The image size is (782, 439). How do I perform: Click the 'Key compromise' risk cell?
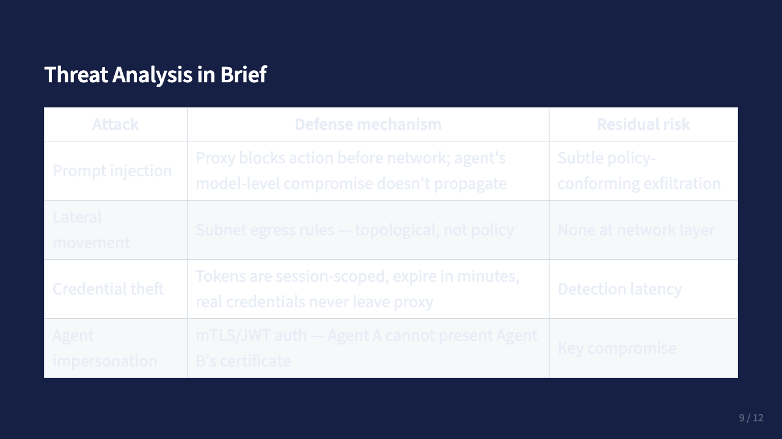coord(617,348)
